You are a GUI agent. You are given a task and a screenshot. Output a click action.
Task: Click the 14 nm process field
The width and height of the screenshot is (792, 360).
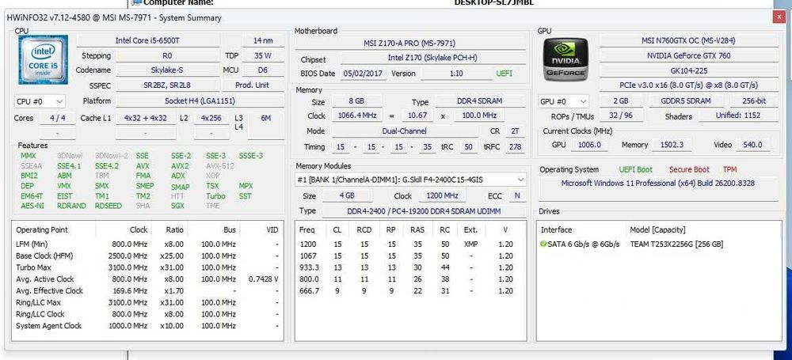click(x=263, y=40)
